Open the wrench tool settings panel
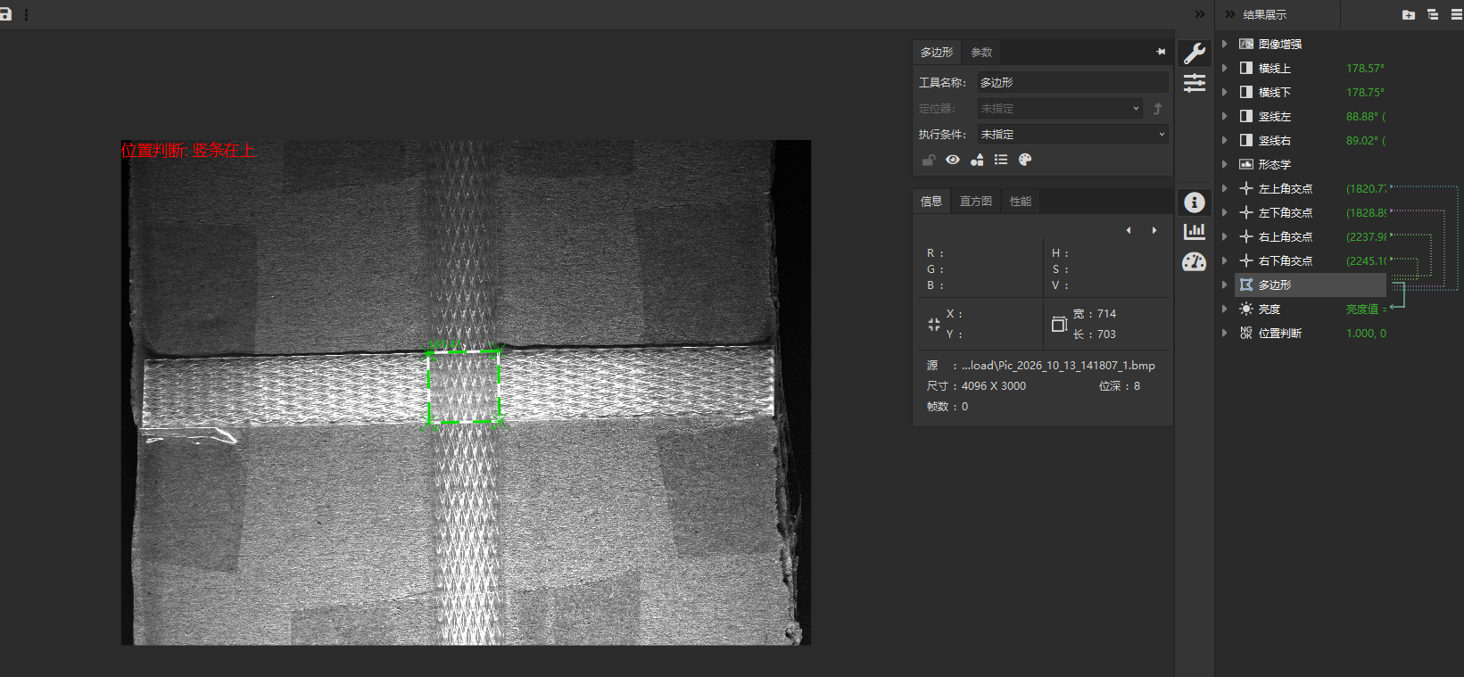The width and height of the screenshot is (1464, 677). point(1195,54)
